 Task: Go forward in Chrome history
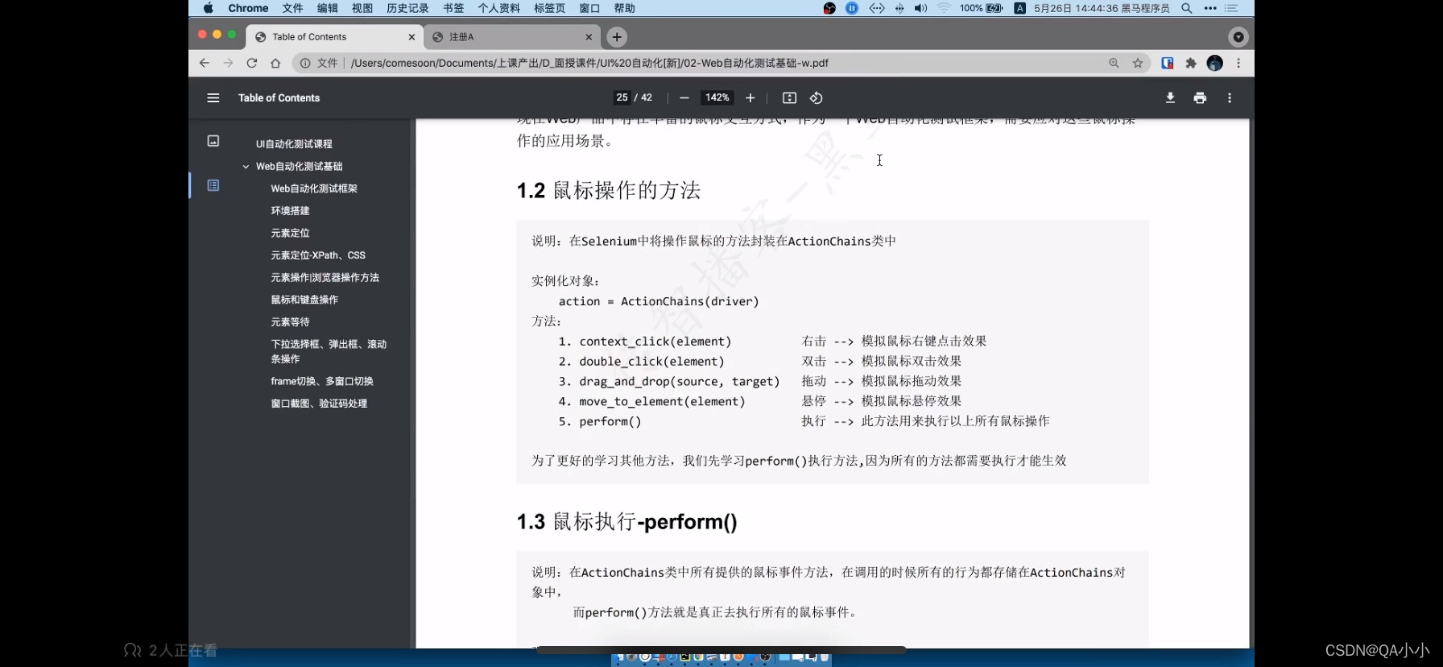[x=228, y=63]
